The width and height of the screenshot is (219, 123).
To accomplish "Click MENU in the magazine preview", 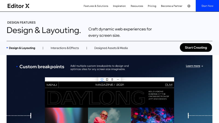I will point(52,85).
